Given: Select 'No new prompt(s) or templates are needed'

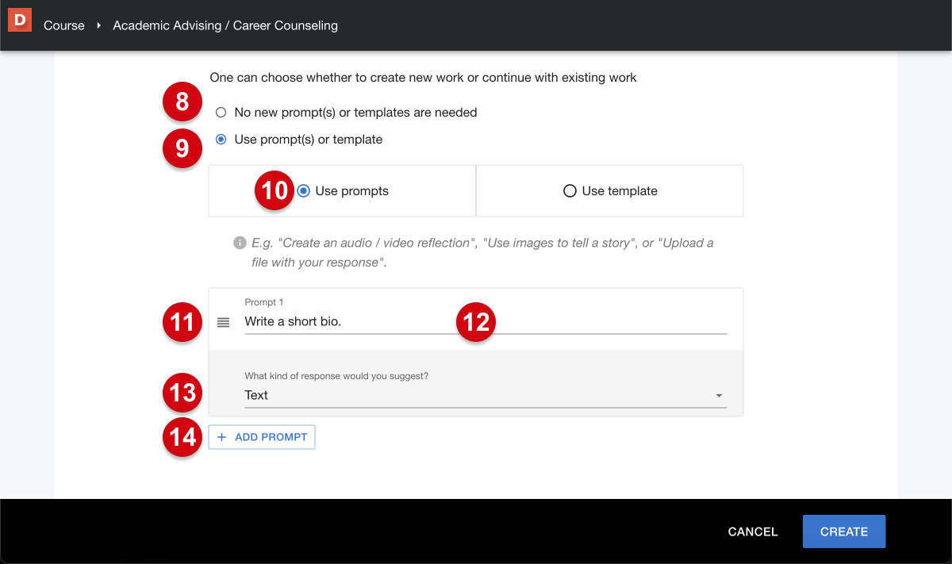Looking at the screenshot, I should [x=221, y=112].
